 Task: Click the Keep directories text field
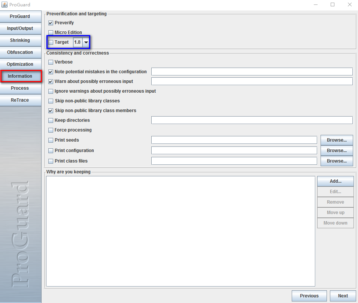click(x=252, y=120)
